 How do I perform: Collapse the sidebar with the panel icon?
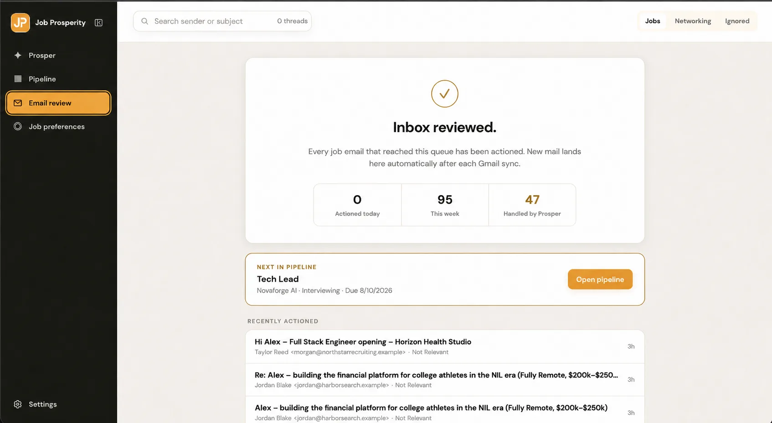98,23
